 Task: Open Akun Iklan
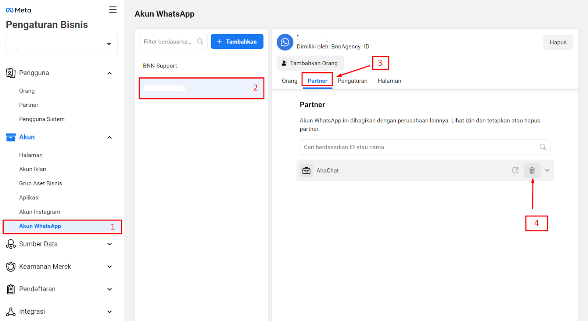[x=33, y=169]
